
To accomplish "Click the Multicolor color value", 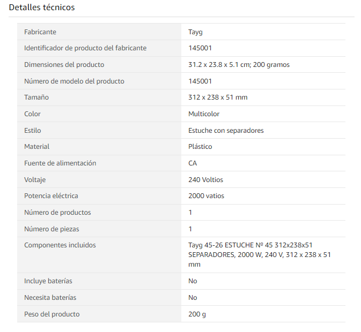I will coord(204,114).
